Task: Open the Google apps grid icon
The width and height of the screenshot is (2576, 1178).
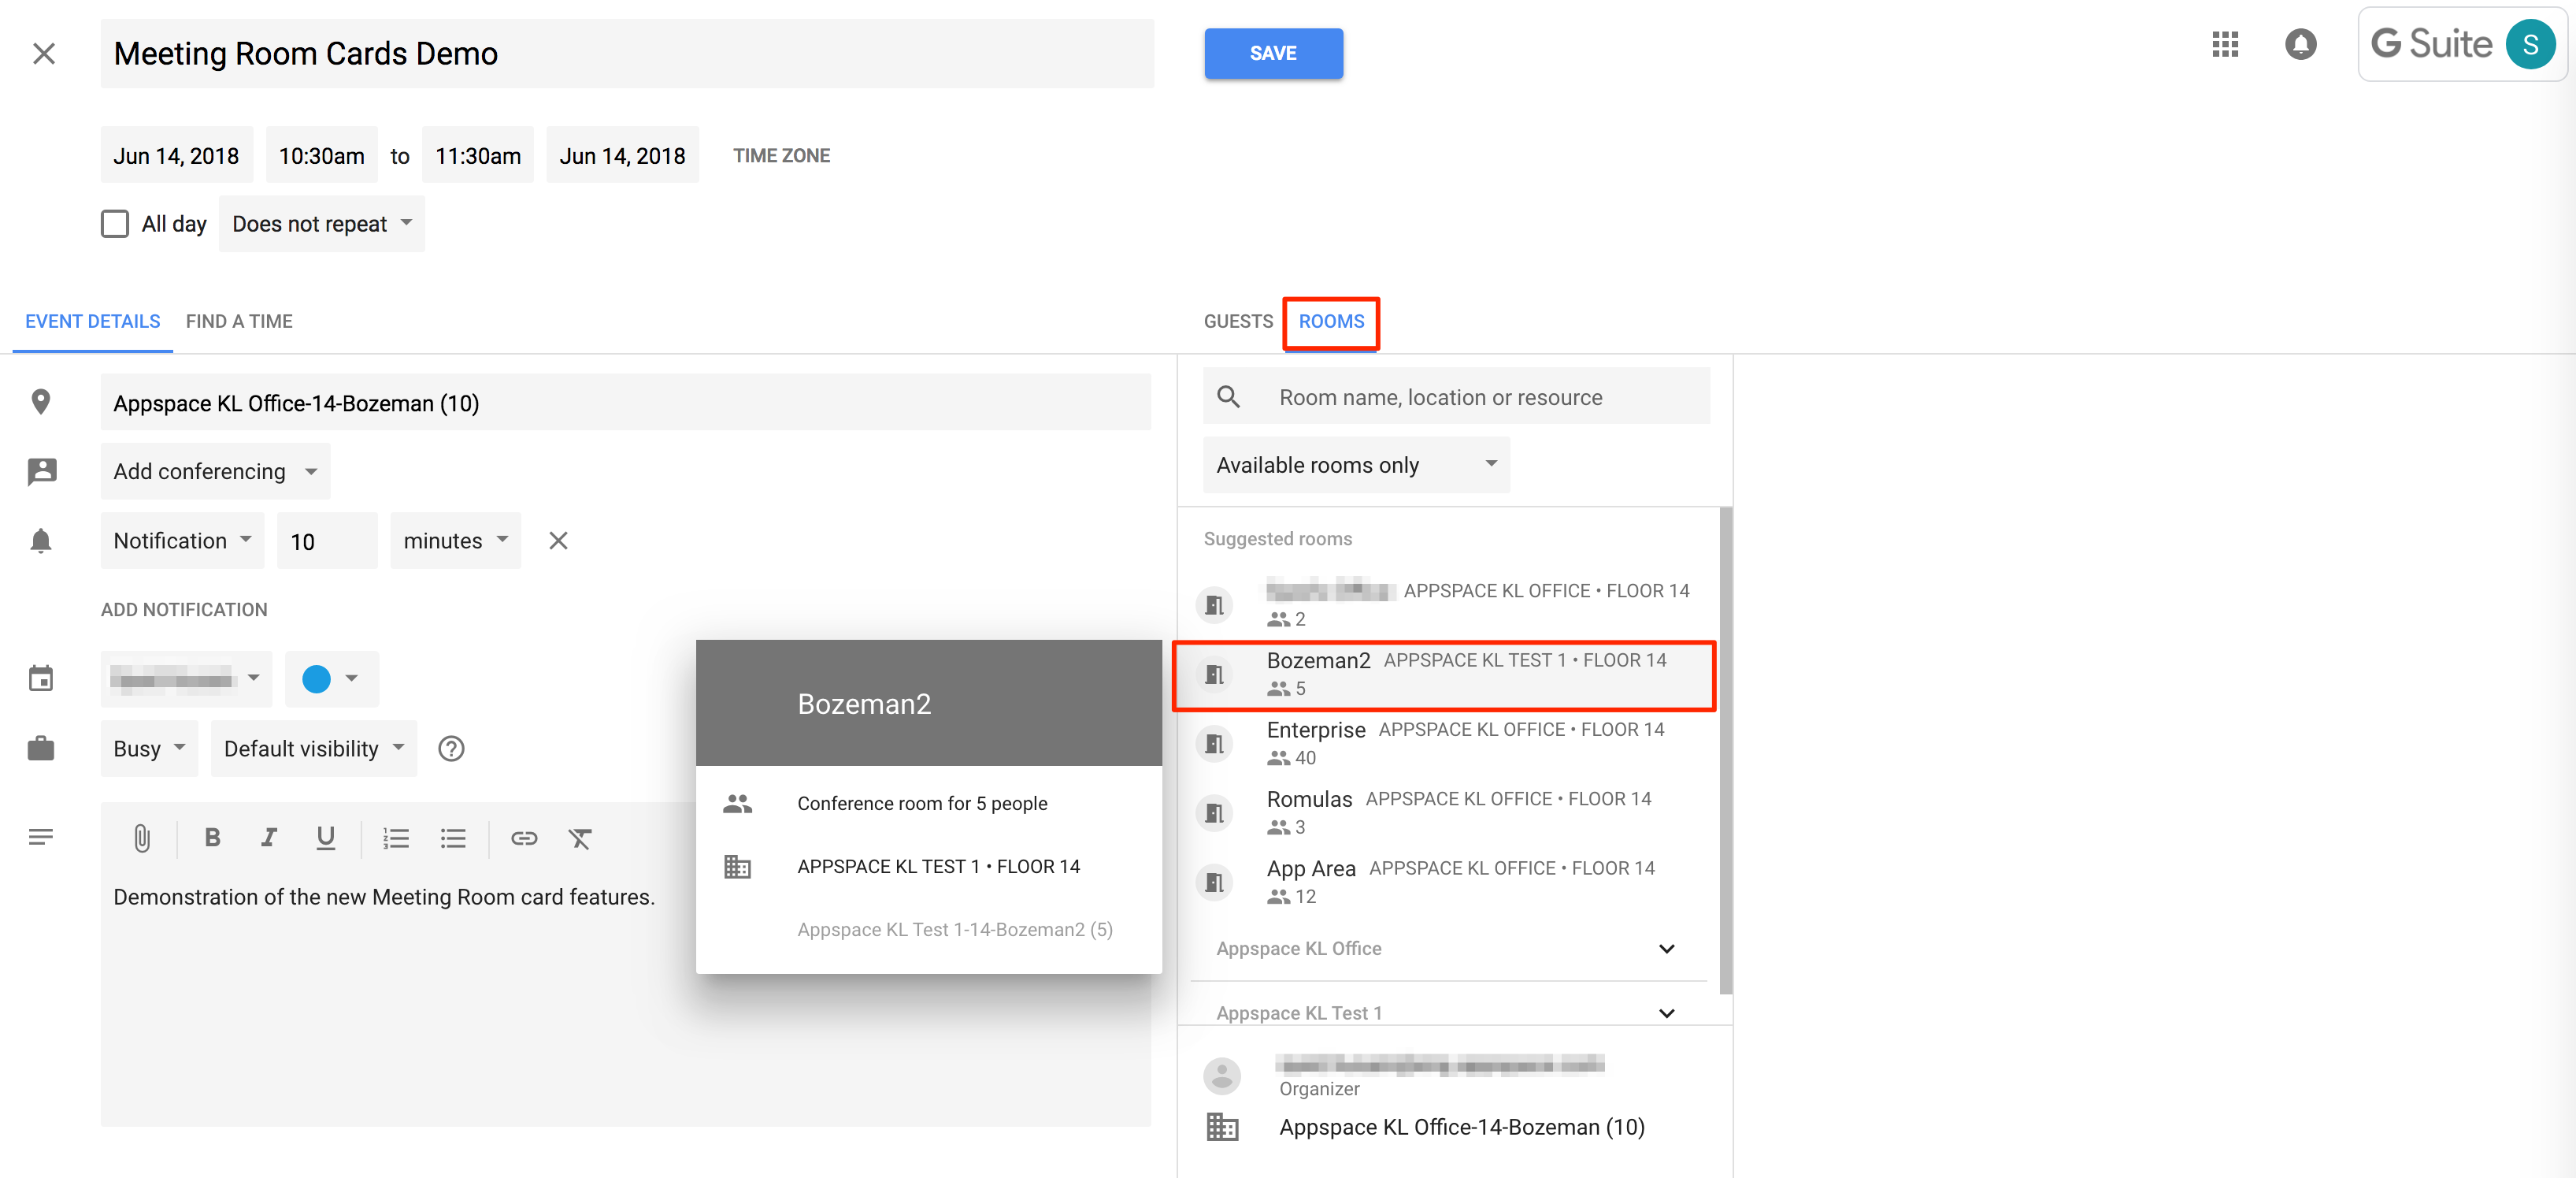Action: [2225, 44]
